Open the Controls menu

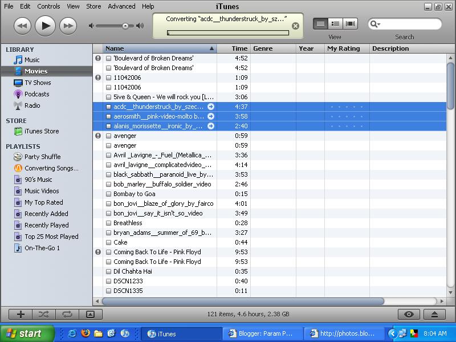coord(48,6)
